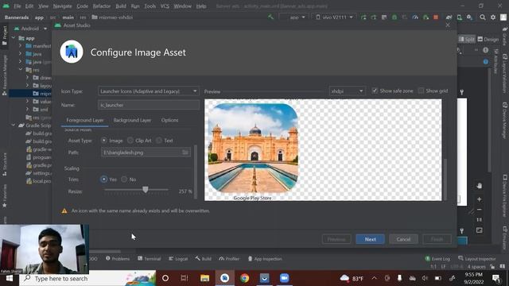509x286 pixels.
Task: Expand the manifests folder in project tree
Action: coord(21,46)
